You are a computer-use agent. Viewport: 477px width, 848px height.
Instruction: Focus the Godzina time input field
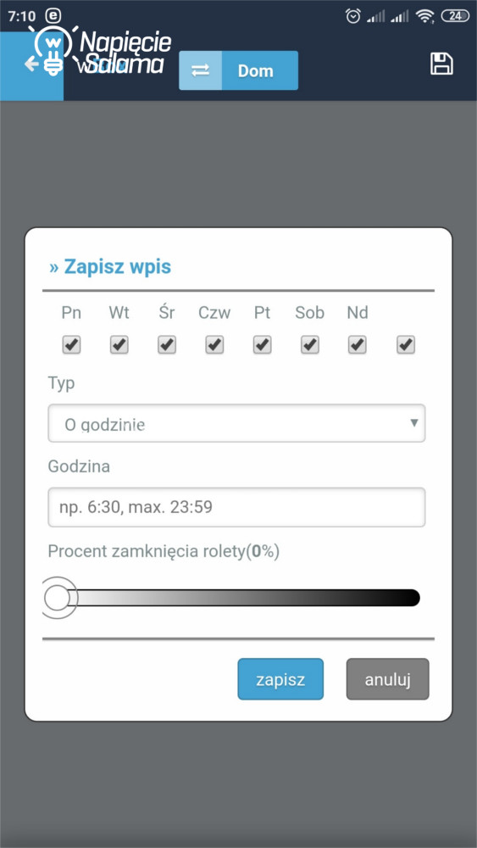(236, 507)
